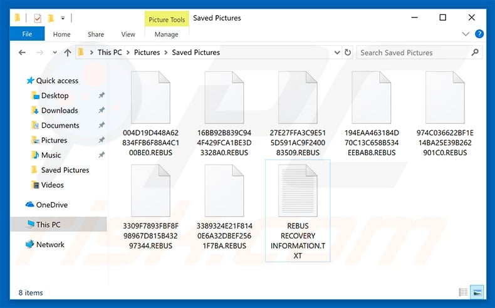495x308 pixels.
Task: Expand the chevron after This PC breadcrumb
Action: point(128,53)
